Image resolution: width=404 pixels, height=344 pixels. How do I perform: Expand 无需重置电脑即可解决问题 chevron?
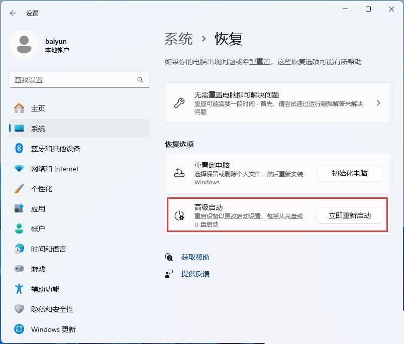378,103
